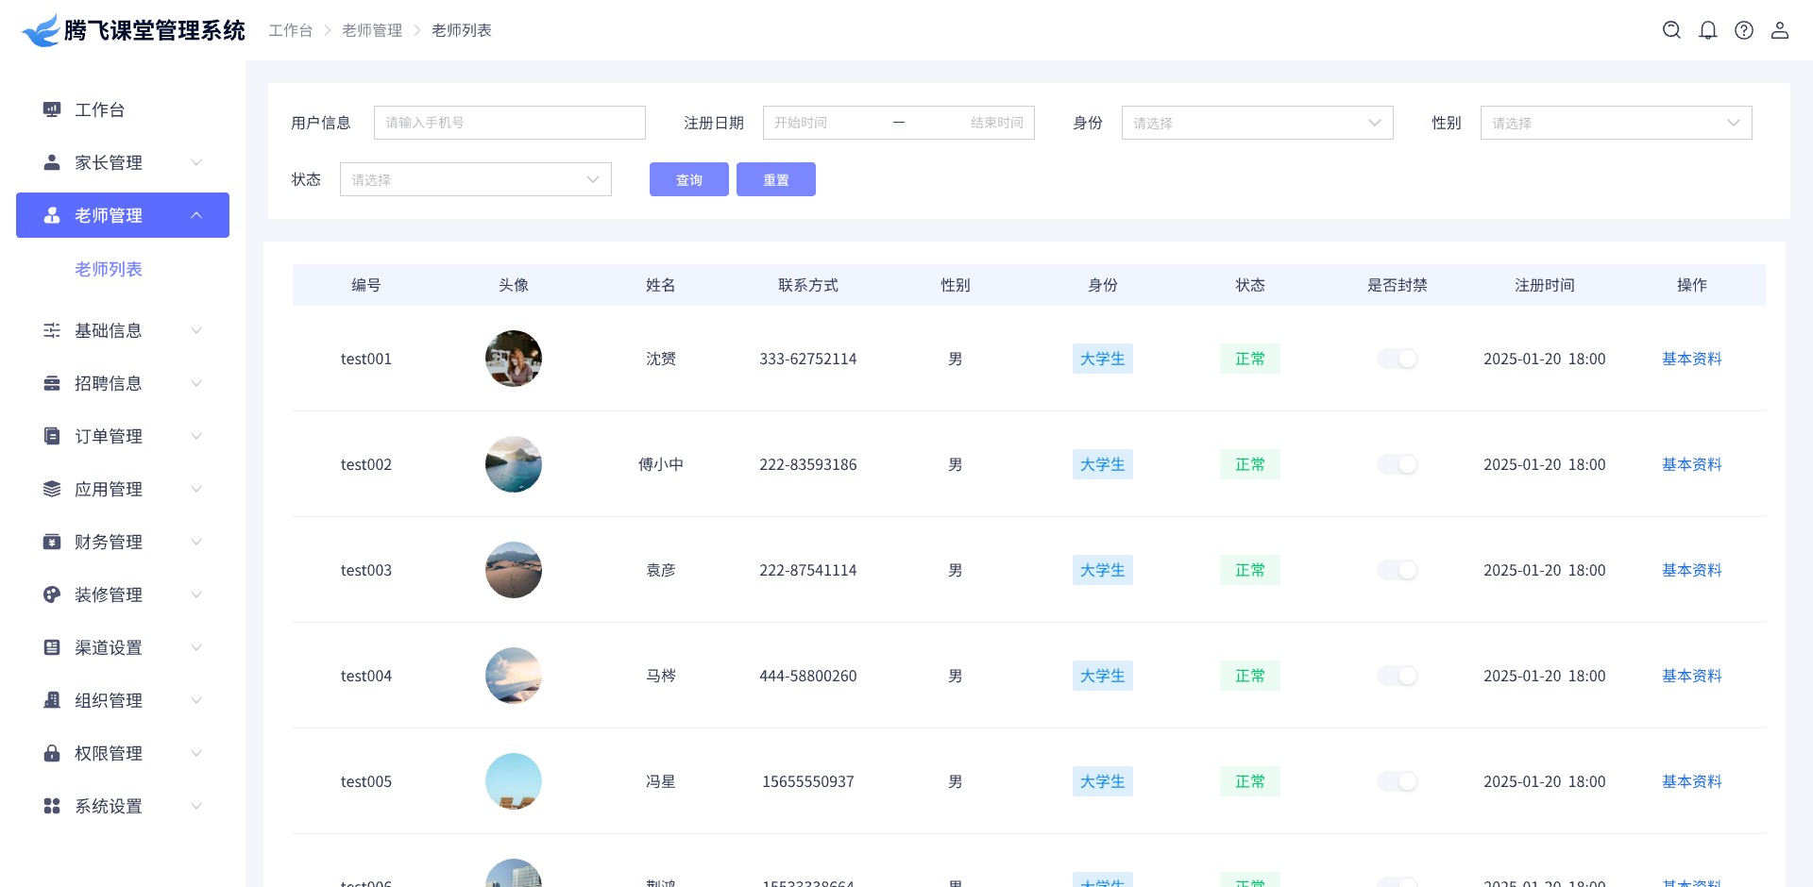Expand the 财务管理 sidebar menu
The image size is (1813, 887).
(x=123, y=542)
